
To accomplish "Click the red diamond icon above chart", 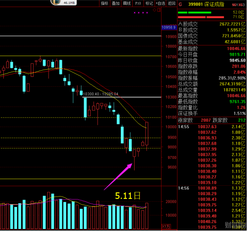I will [154, 10].
